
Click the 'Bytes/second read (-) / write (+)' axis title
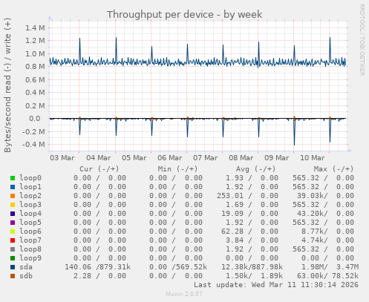tap(7, 85)
